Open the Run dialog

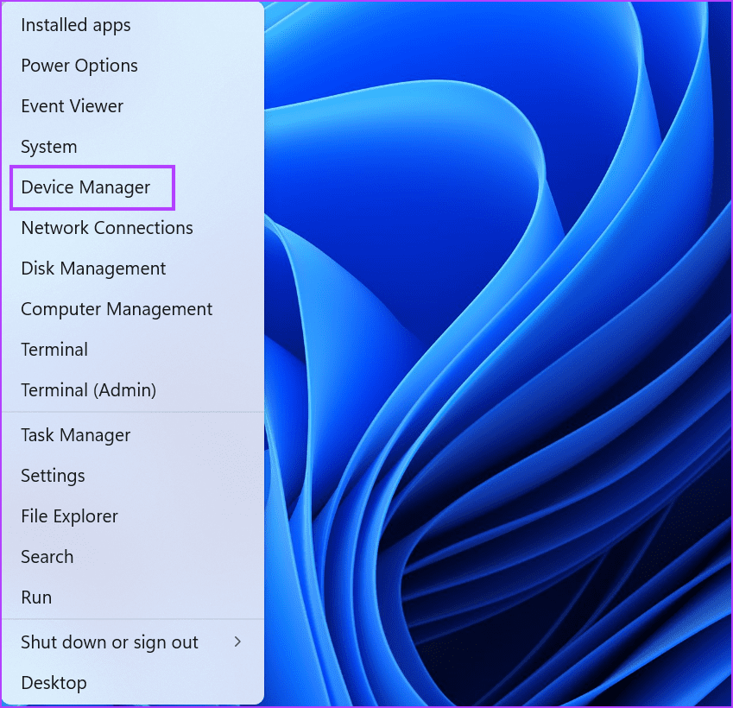36,597
